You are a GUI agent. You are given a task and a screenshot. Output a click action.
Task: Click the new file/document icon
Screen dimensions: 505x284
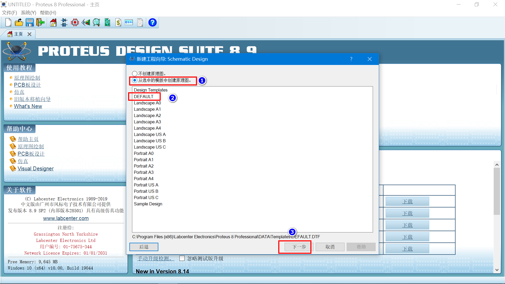(x=8, y=22)
